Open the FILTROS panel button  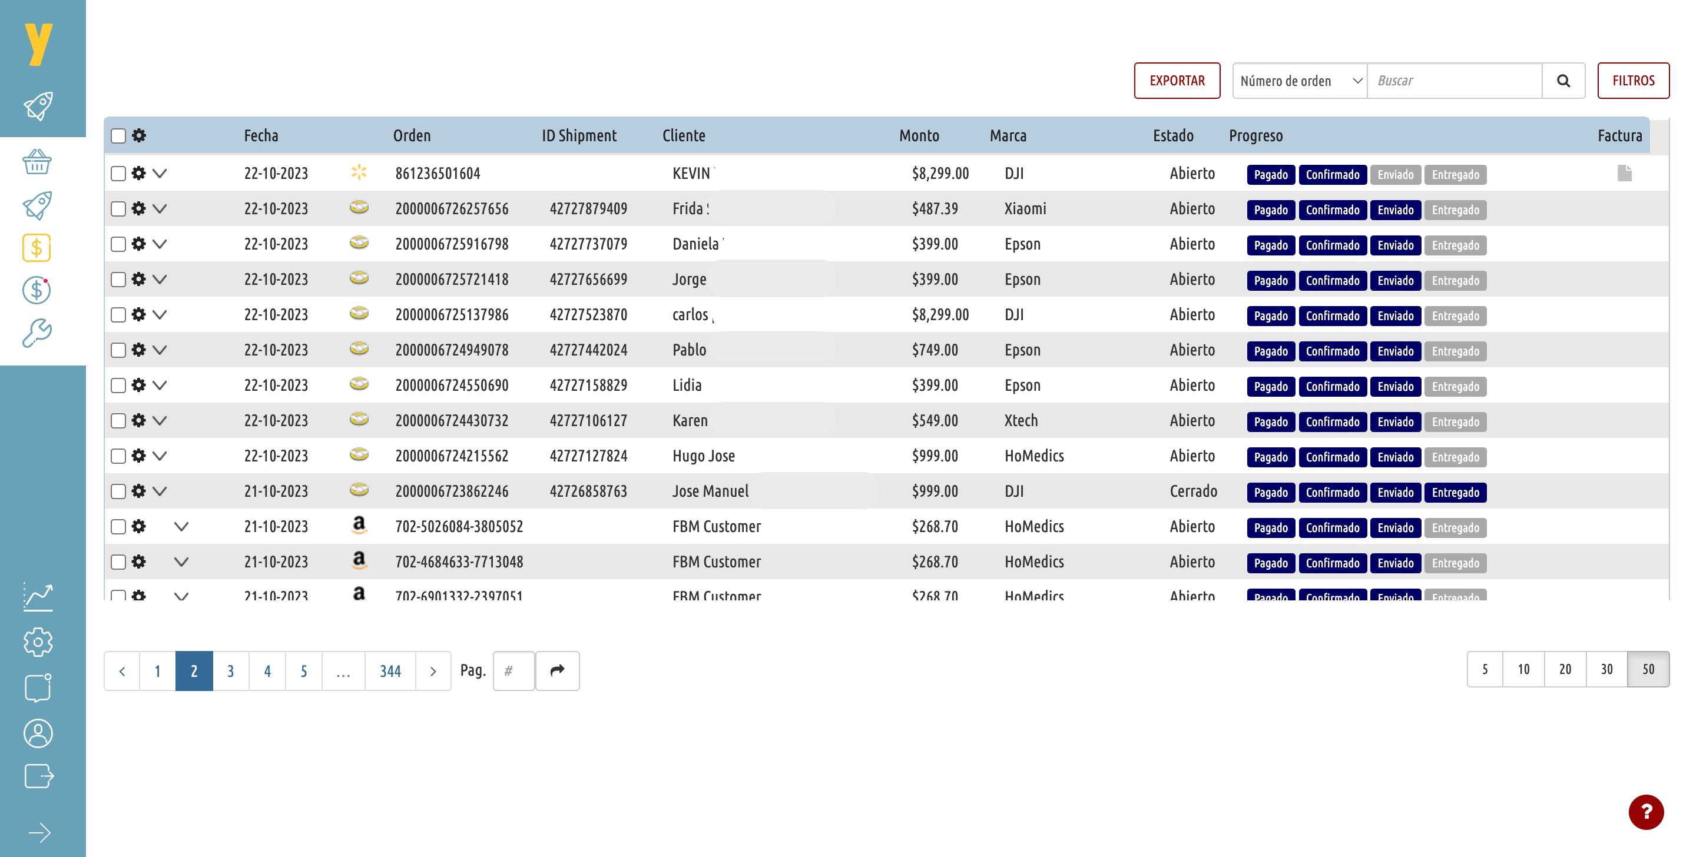[x=1633, y=81]
